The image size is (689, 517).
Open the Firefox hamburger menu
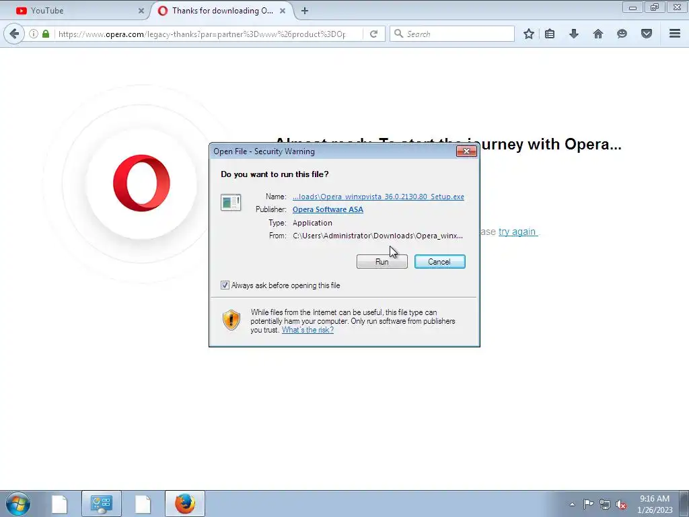pyautogui.click(x=675, y=34)
